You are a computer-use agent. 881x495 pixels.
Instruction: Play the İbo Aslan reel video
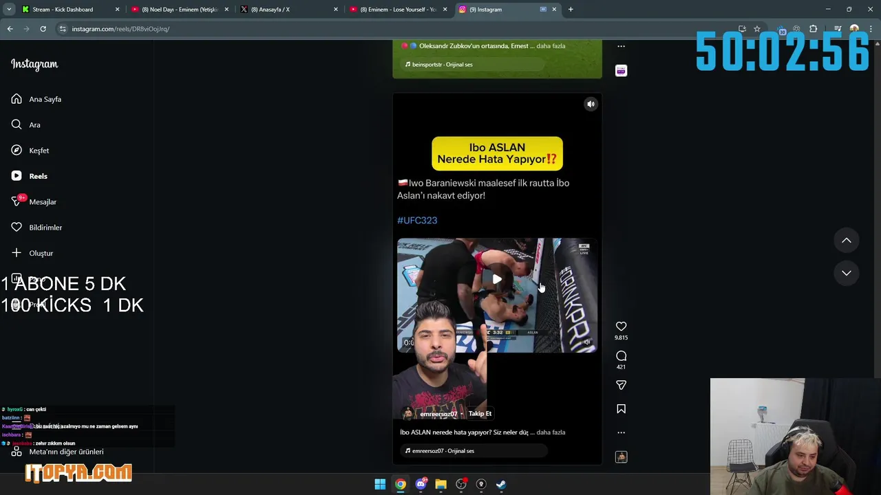[x=497, y=279]
